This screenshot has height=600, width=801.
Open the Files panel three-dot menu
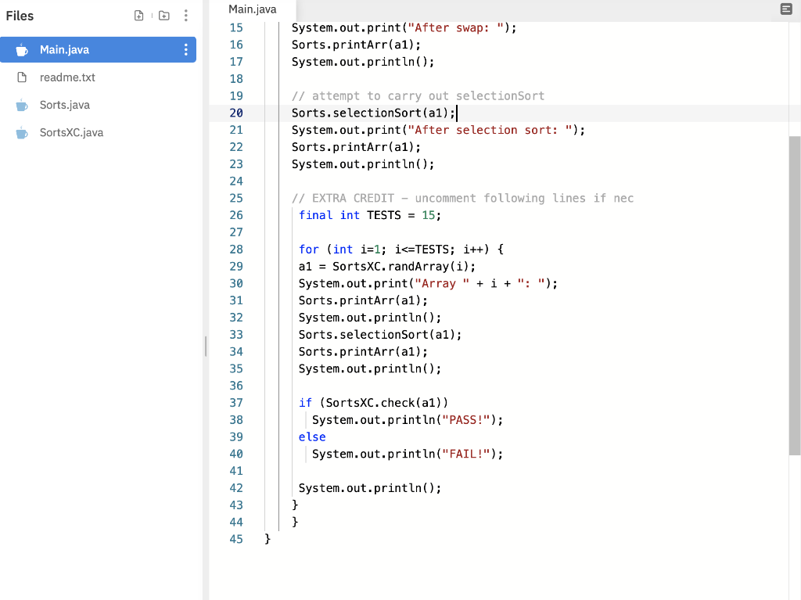pyautogui.click(x=185, y=15)
